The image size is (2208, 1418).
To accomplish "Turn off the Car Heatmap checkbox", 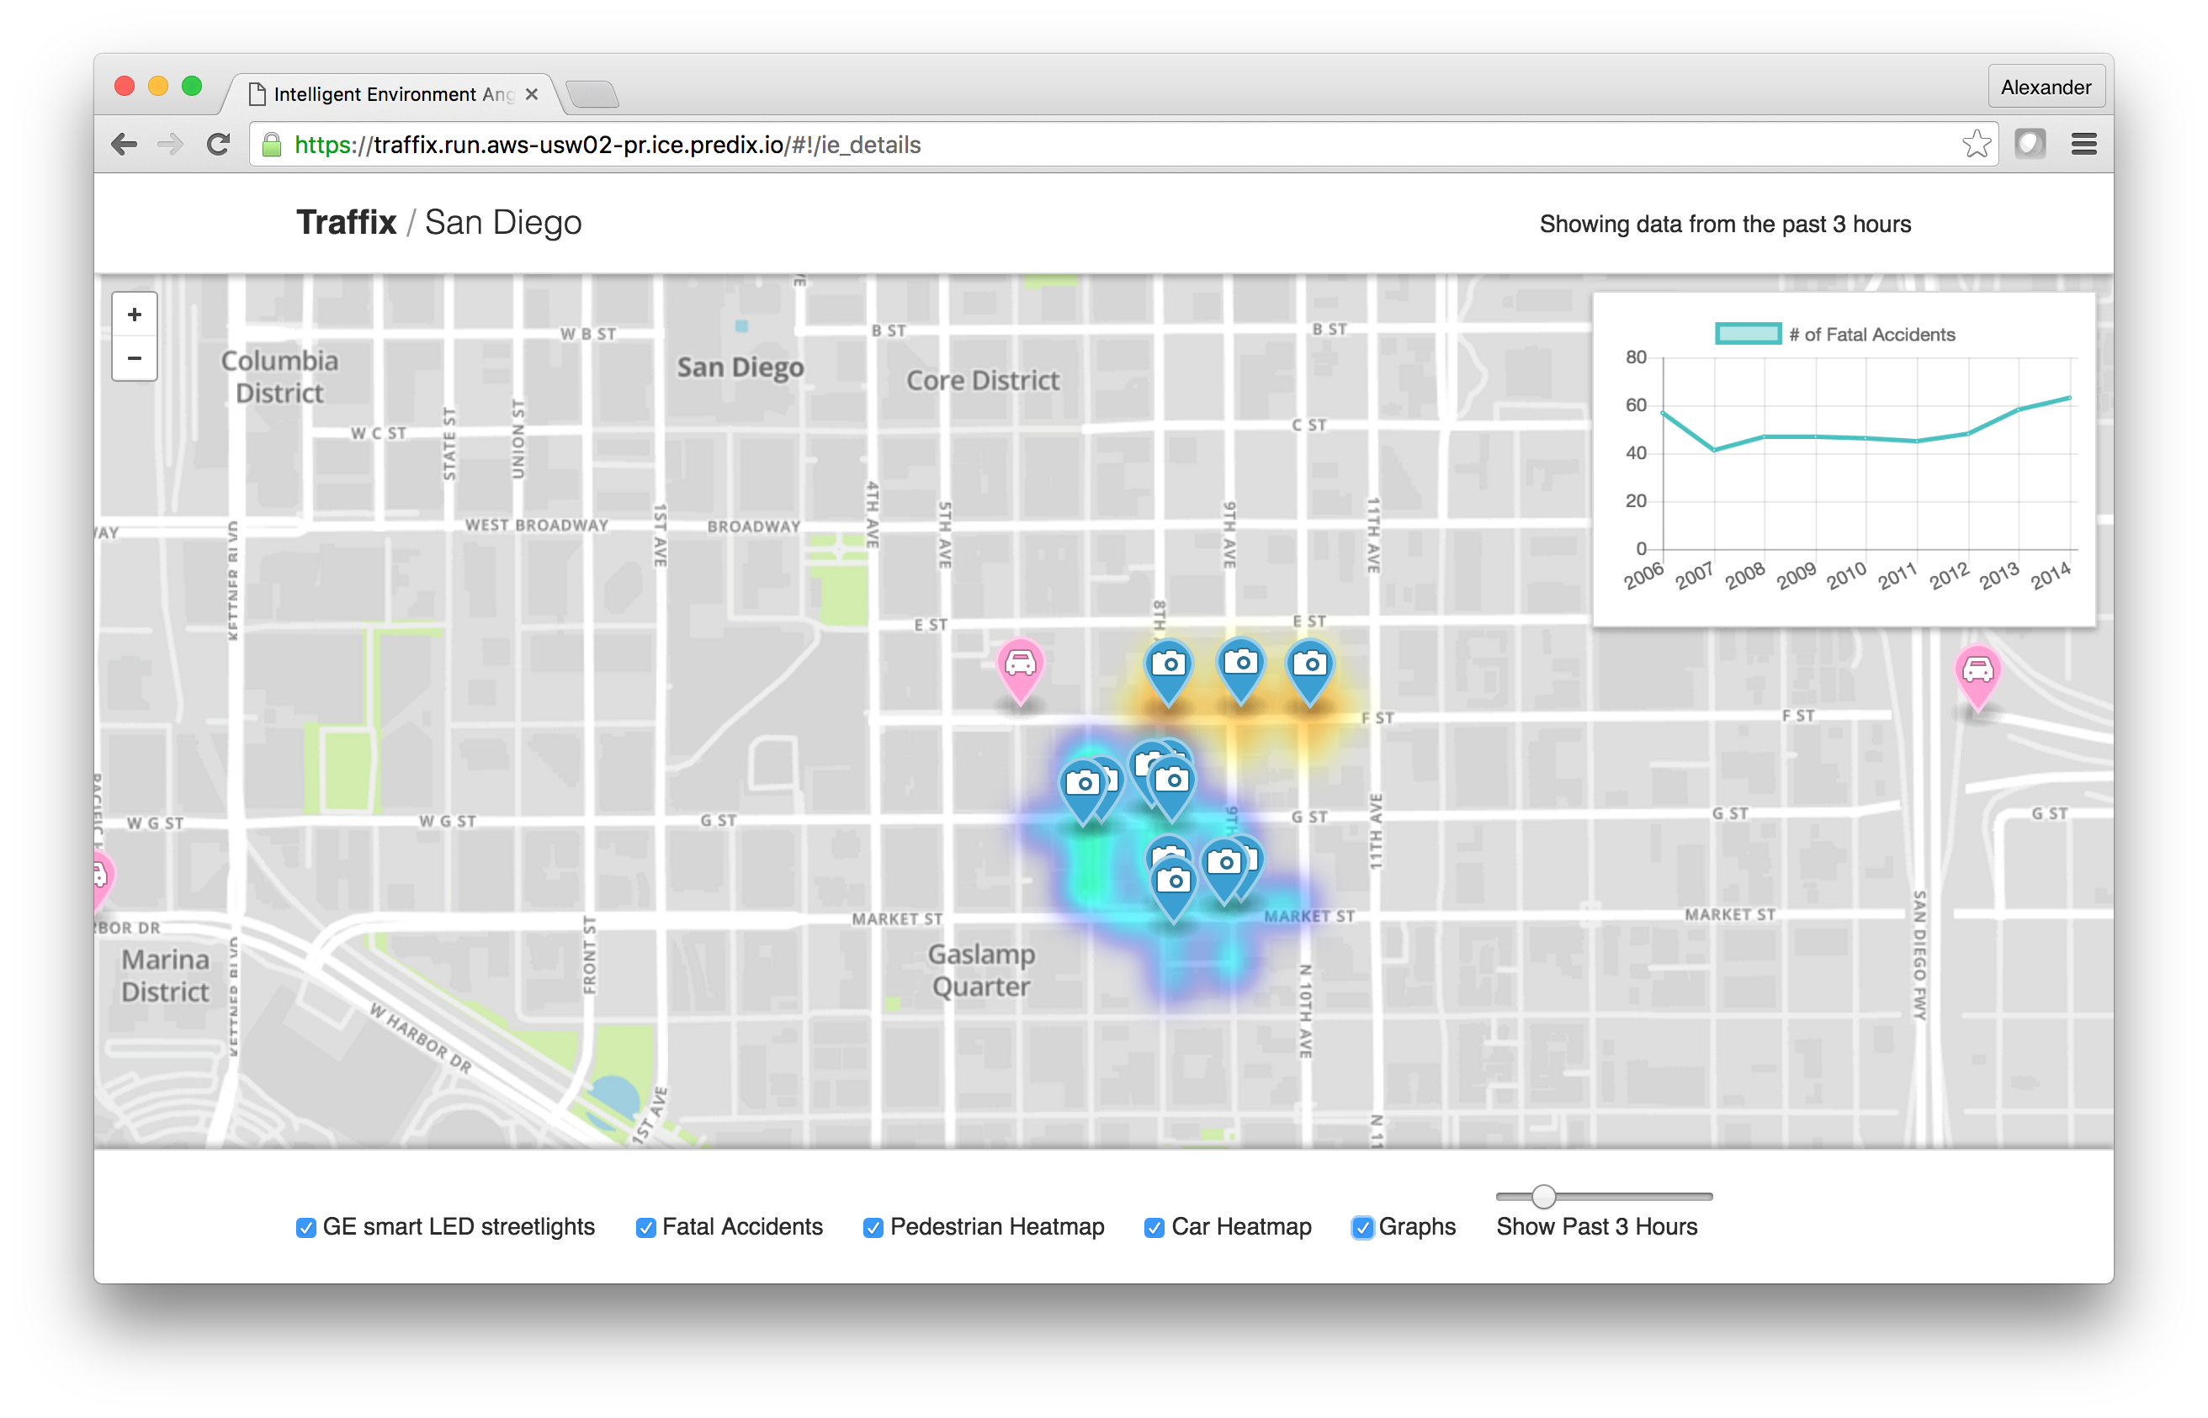I will point(1154,1227).
